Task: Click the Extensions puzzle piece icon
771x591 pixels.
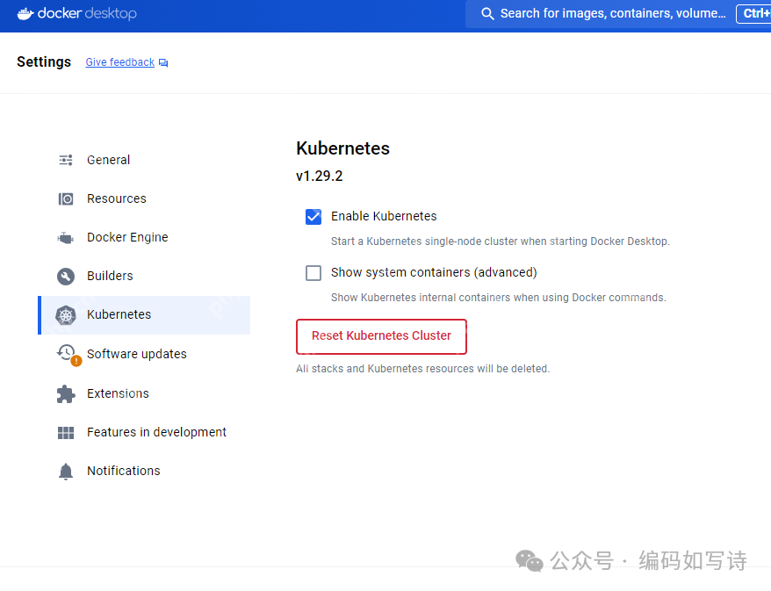Action: 66,393
